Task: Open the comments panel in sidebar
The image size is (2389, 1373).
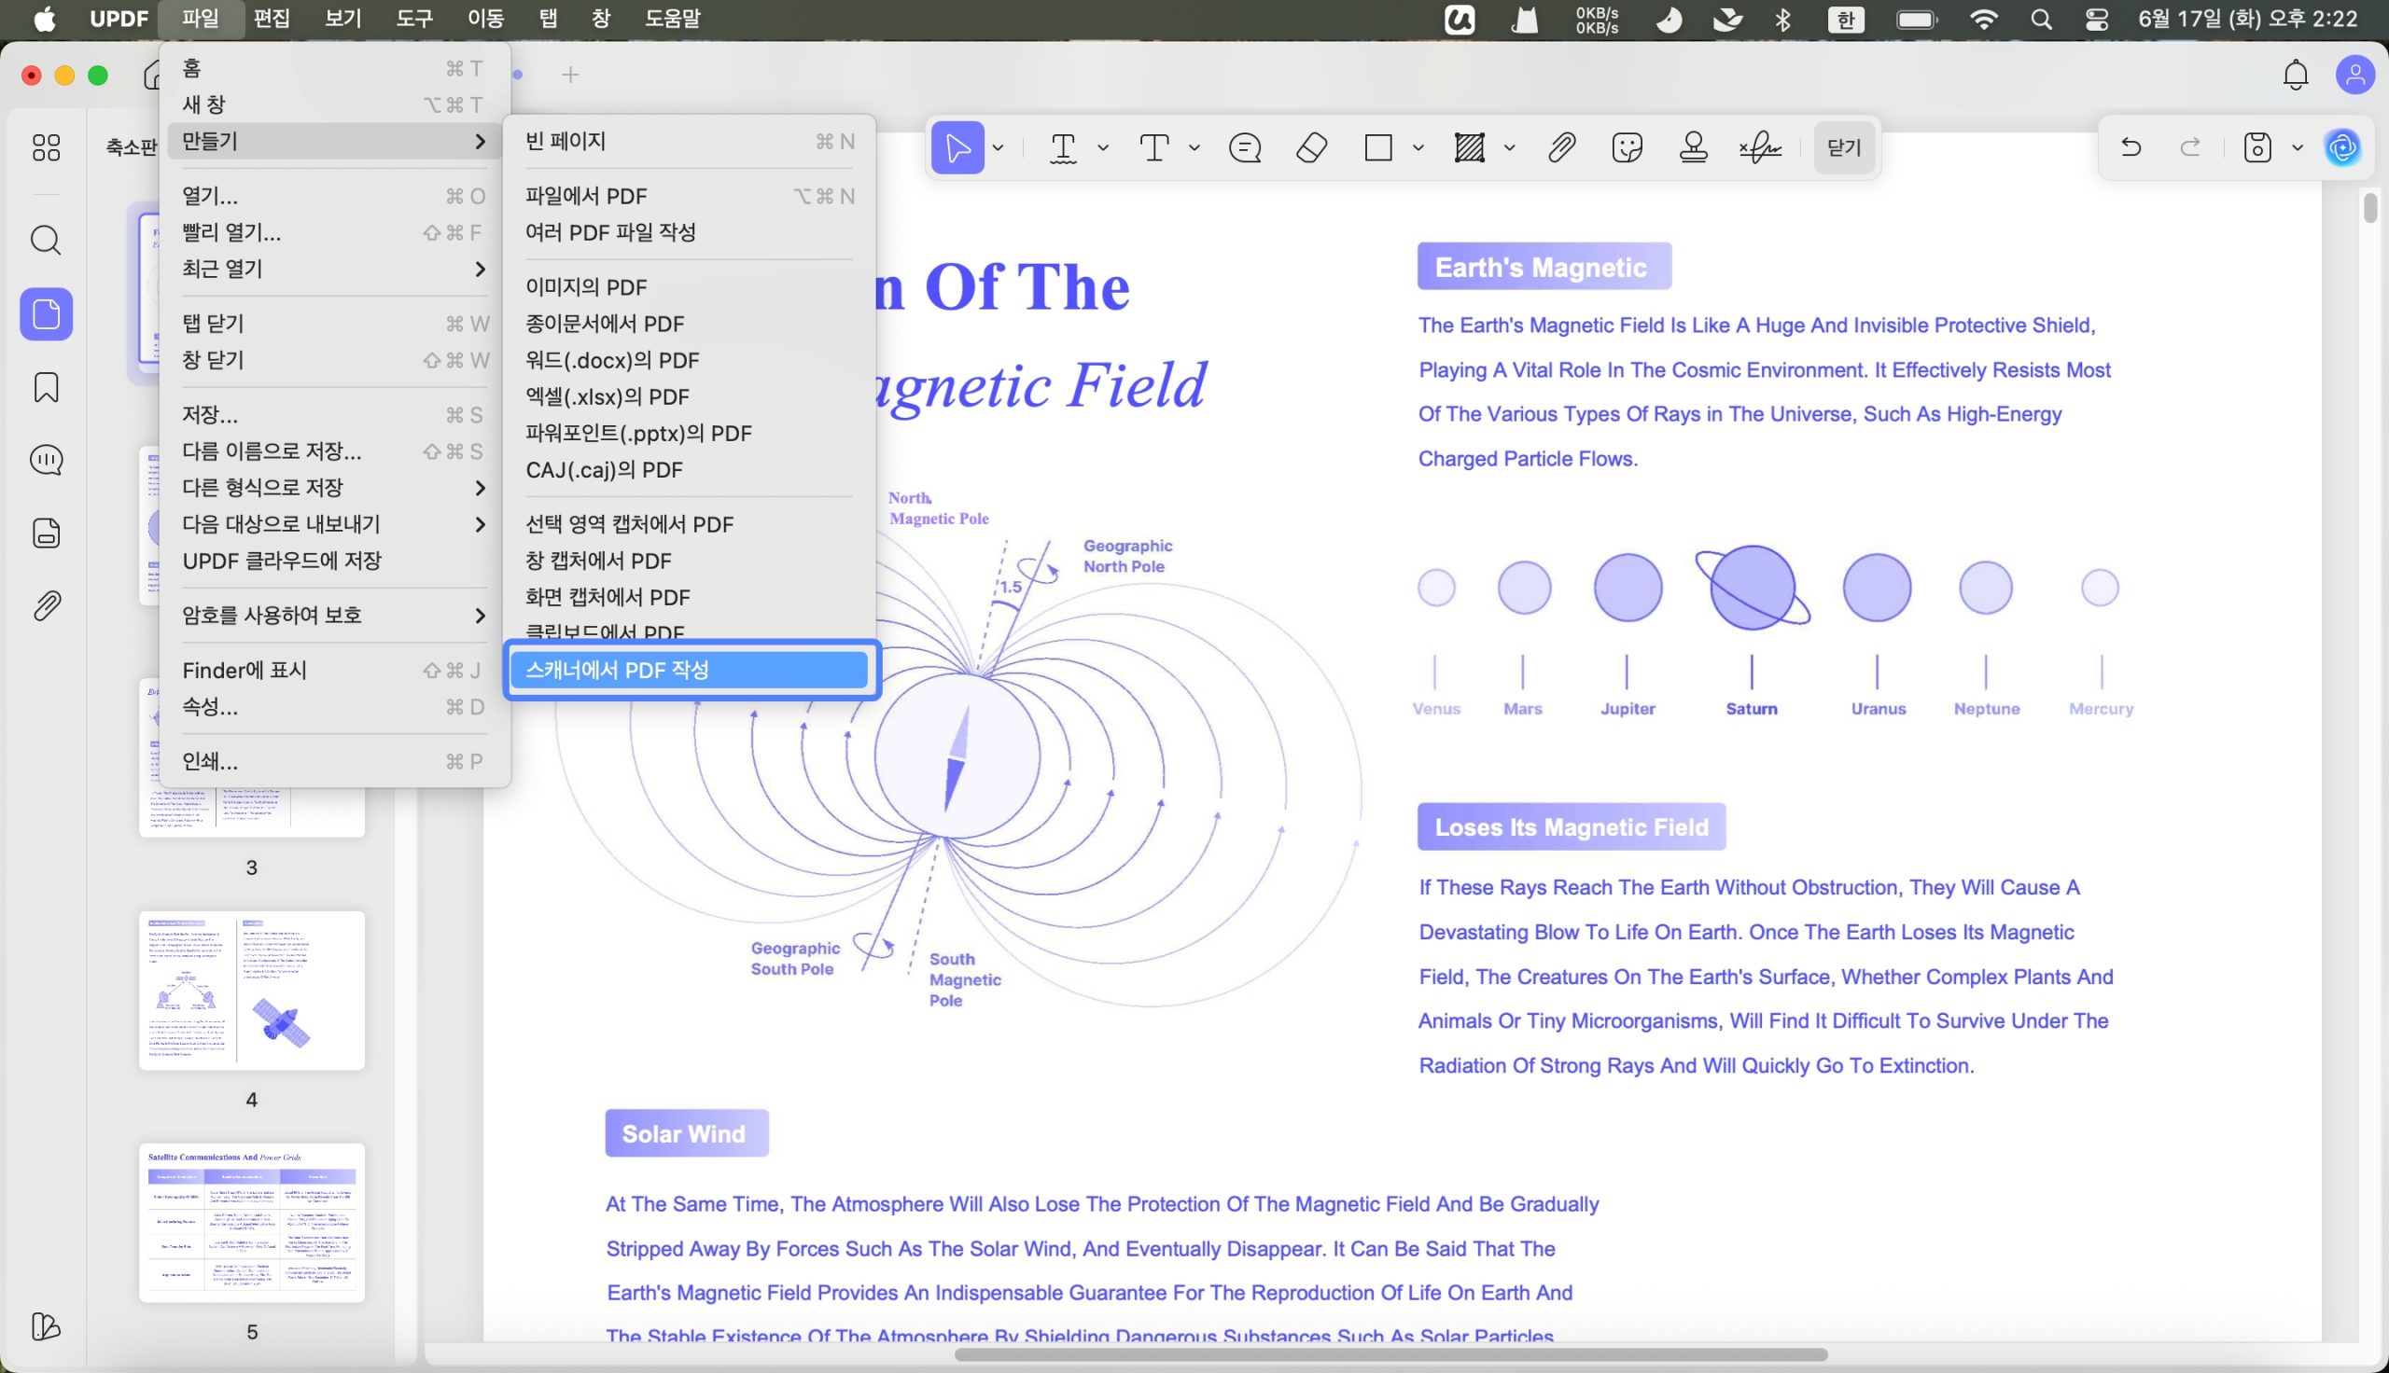Action: click(47, 460)
